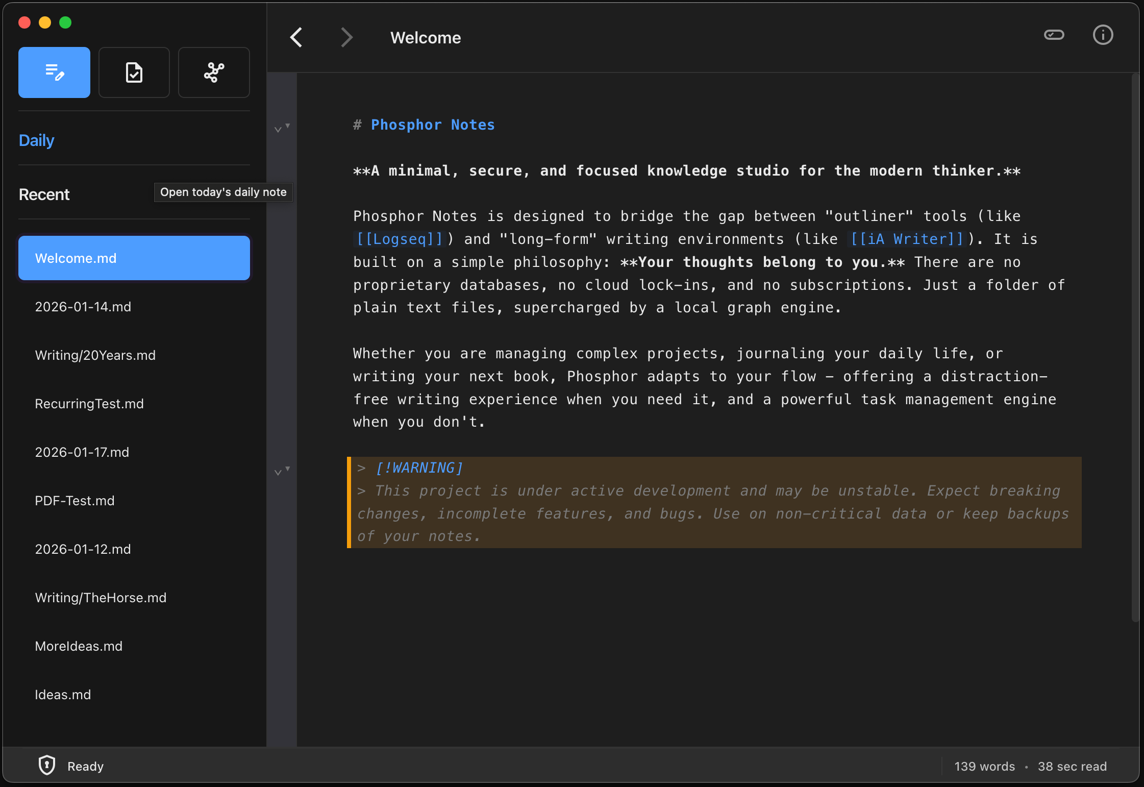Open the 2026-01-14.md note
Viewport: 1144px width, 787px height.
click(83, 307)
